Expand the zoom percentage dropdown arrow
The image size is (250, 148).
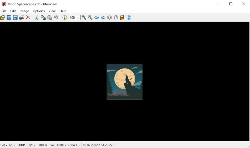tap(78, 18)
